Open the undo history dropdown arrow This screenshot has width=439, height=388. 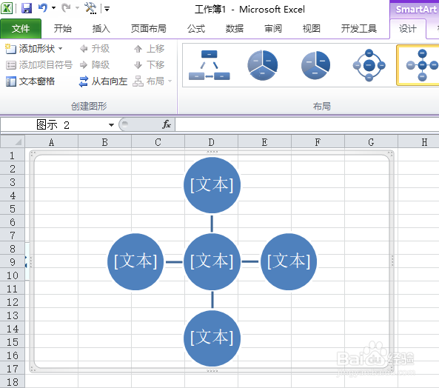click(53, 8)
